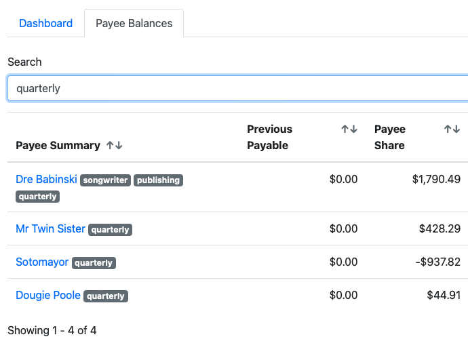Click Dre Babinski's quarterly tag
Screen dimensions: 468x341
click(x=38, y=197)
